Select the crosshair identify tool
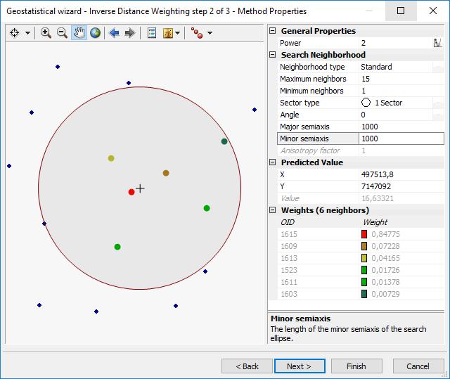The height and width of the screenshot is (379, 450). (x=14, y=33)
